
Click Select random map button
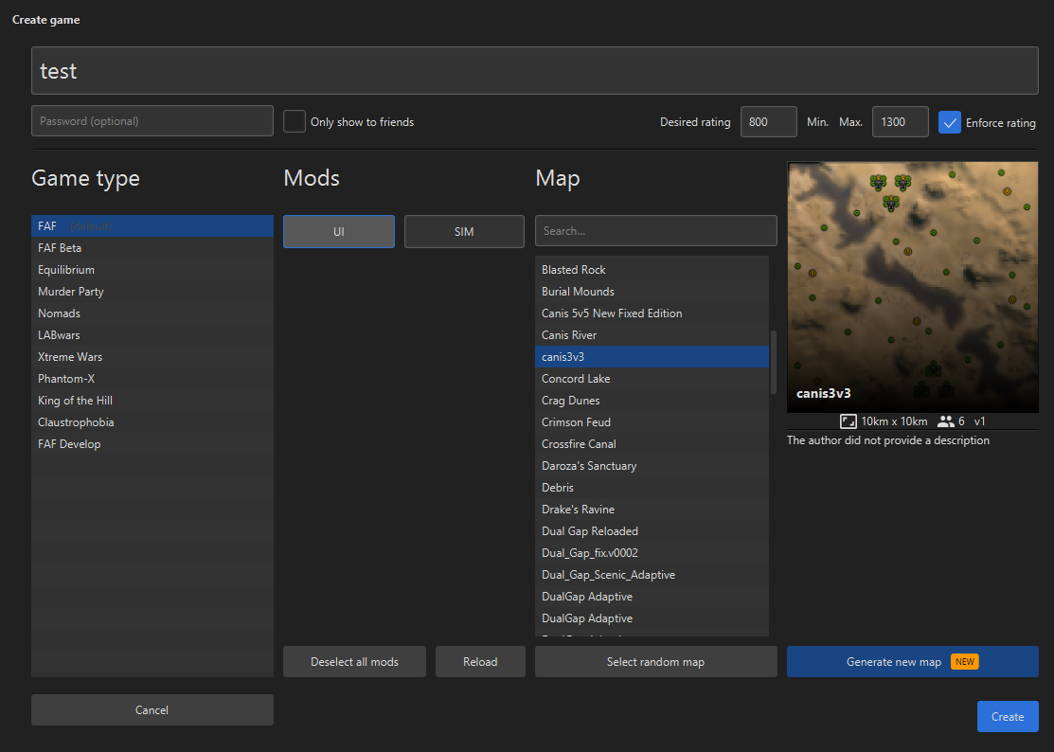coord(655,662)
